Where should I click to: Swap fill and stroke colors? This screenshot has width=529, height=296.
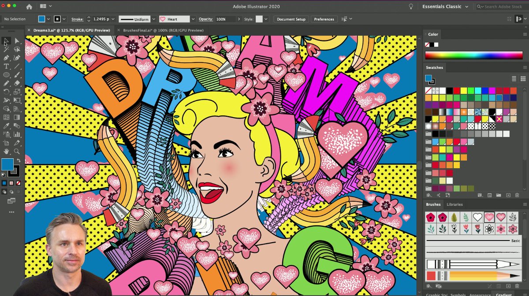click(x=18, y=160)
